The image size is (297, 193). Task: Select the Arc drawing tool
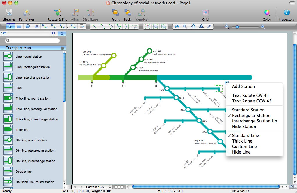[102, 26]
